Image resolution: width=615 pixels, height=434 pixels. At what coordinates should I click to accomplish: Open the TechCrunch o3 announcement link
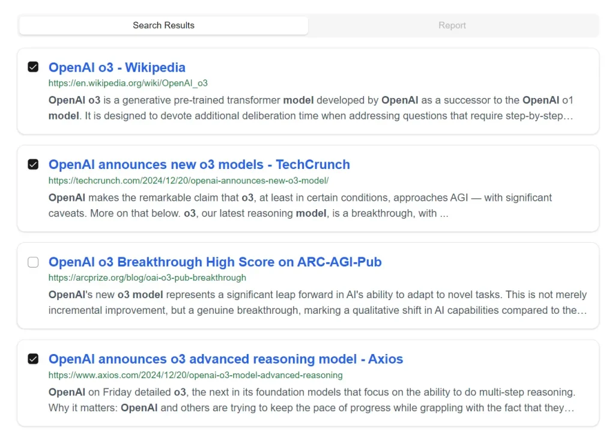click(199, 164)
